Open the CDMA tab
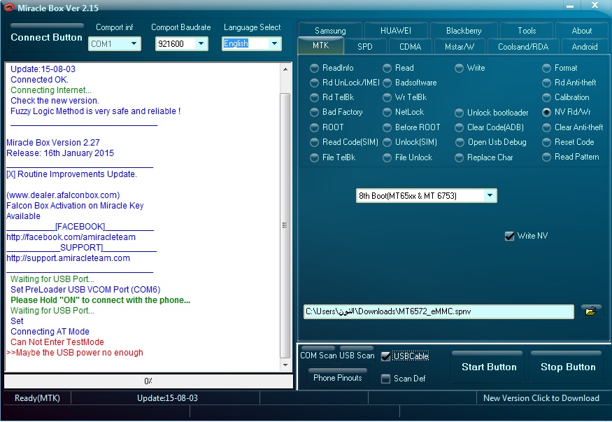The height and width of the screenshot is (422, 612). (410, 47)
